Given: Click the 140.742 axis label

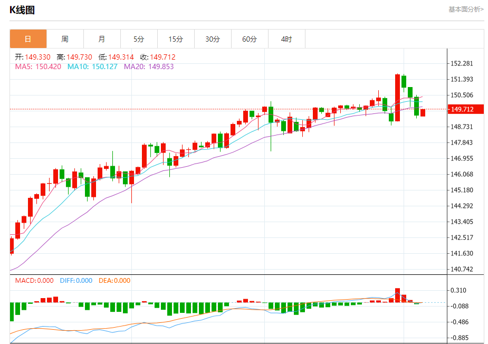Looking at the screenshot, I should (x=462, y=269).
